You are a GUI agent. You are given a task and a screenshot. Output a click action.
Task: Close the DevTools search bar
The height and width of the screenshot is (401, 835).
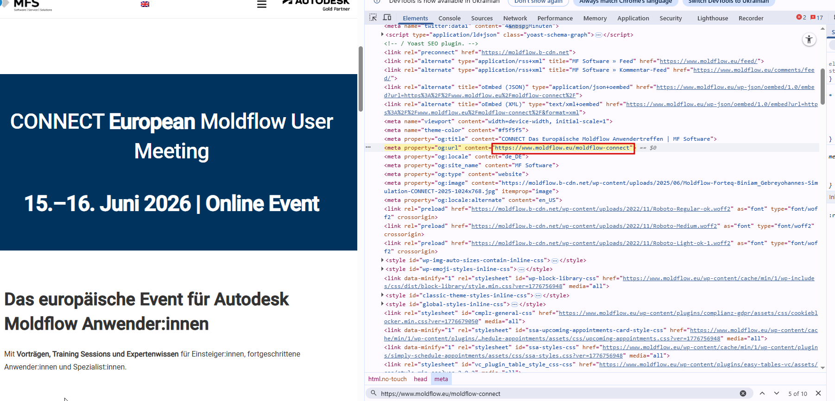818,394
